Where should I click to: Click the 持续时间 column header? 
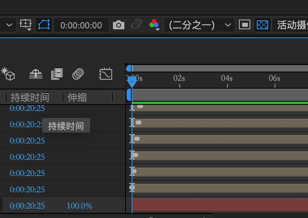pyautogui.click(x=30, y=97)
